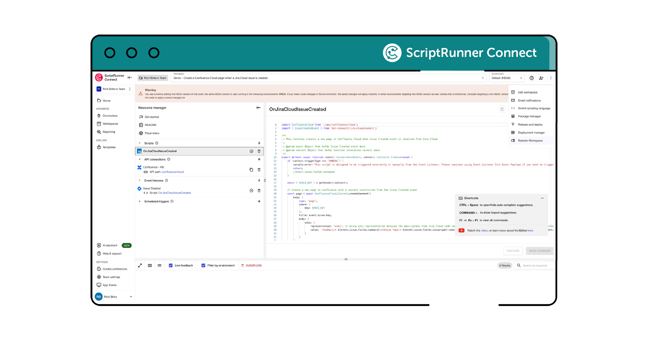Image resolution: width=648 pixels, height=340 pixels.
Task: Click the Search by keyword field
Action: 535,266
